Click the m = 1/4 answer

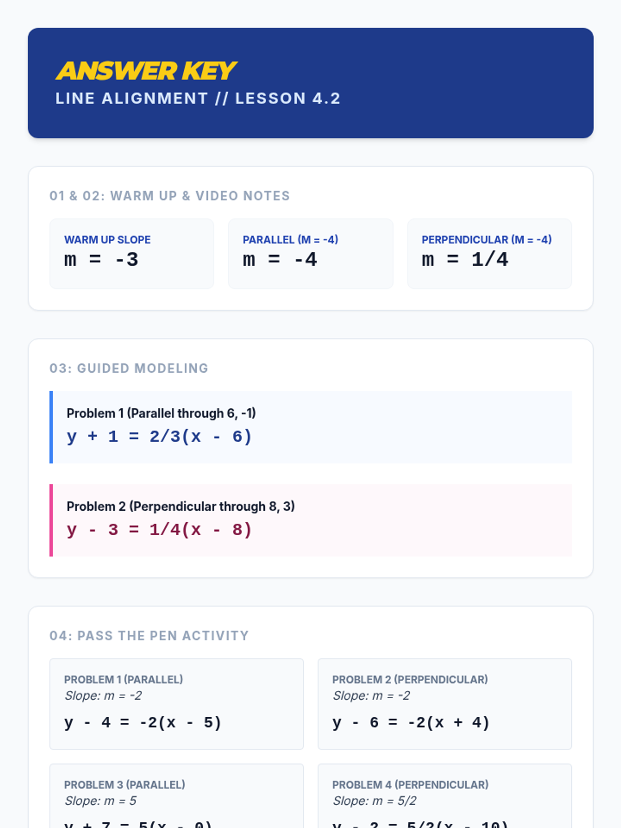(x=465, y=259)
